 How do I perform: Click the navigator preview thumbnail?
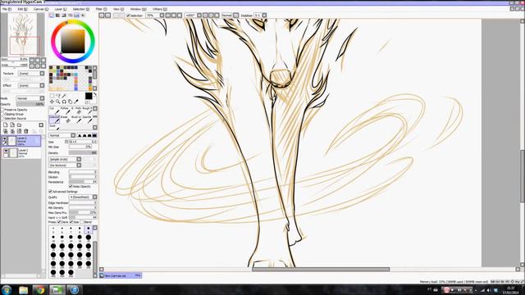tap(23, 34)
